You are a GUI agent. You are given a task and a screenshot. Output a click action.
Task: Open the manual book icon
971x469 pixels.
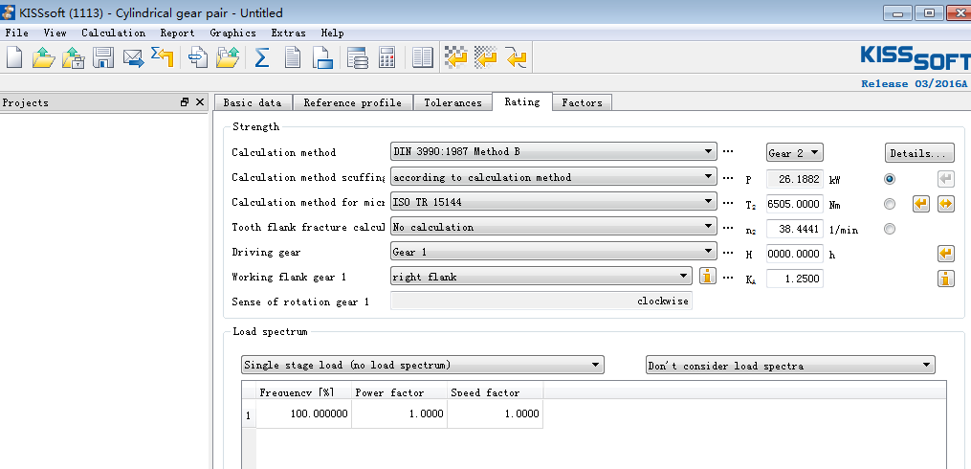[422, 57]
